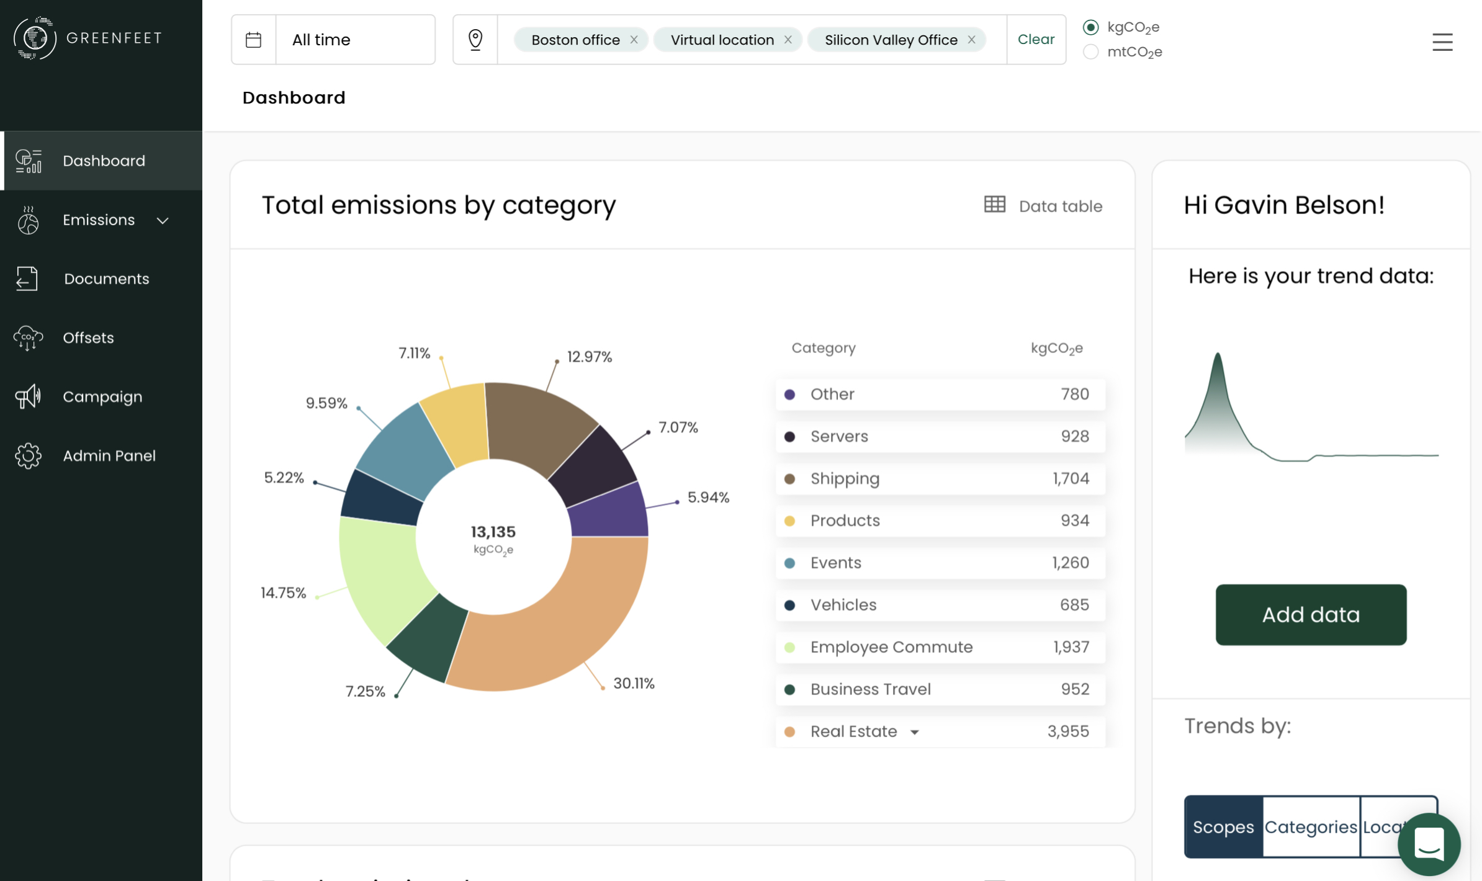Expand the Emissions sidebar submenu chevron
1482x881 pixels.
click(163, 220)
